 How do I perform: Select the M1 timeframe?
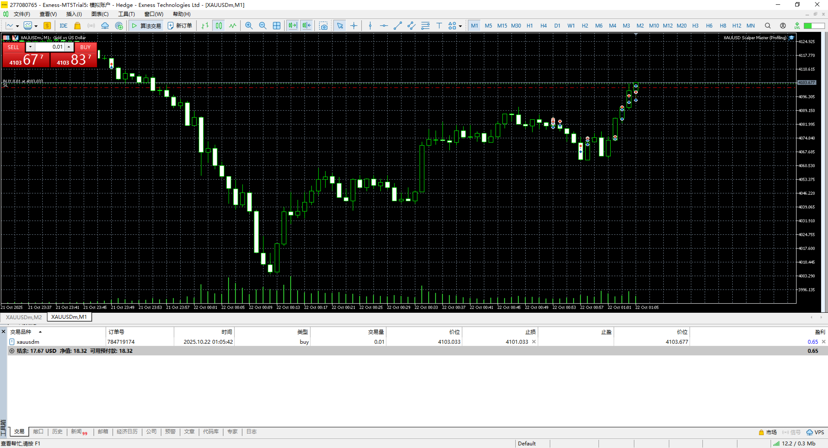point(474,26)
